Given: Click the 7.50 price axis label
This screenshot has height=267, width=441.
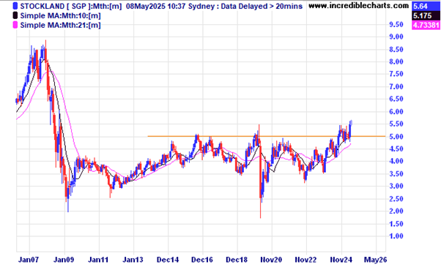Looking at the screenshot, I should [x=396, y=74].
